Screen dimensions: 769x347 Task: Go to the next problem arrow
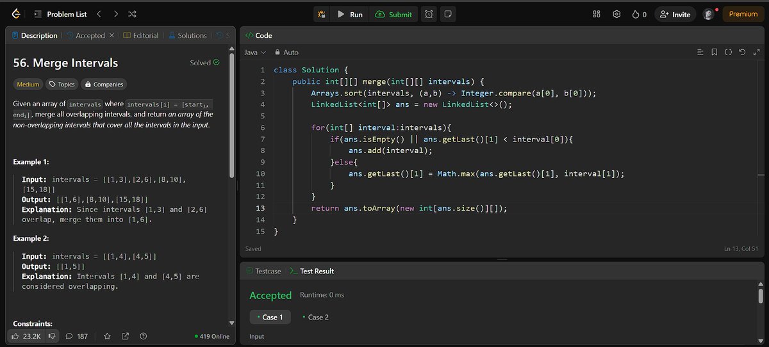115,14
